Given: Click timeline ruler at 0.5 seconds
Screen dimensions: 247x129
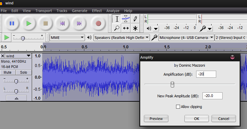Looking at the screenshot, I should coord(84,47).
